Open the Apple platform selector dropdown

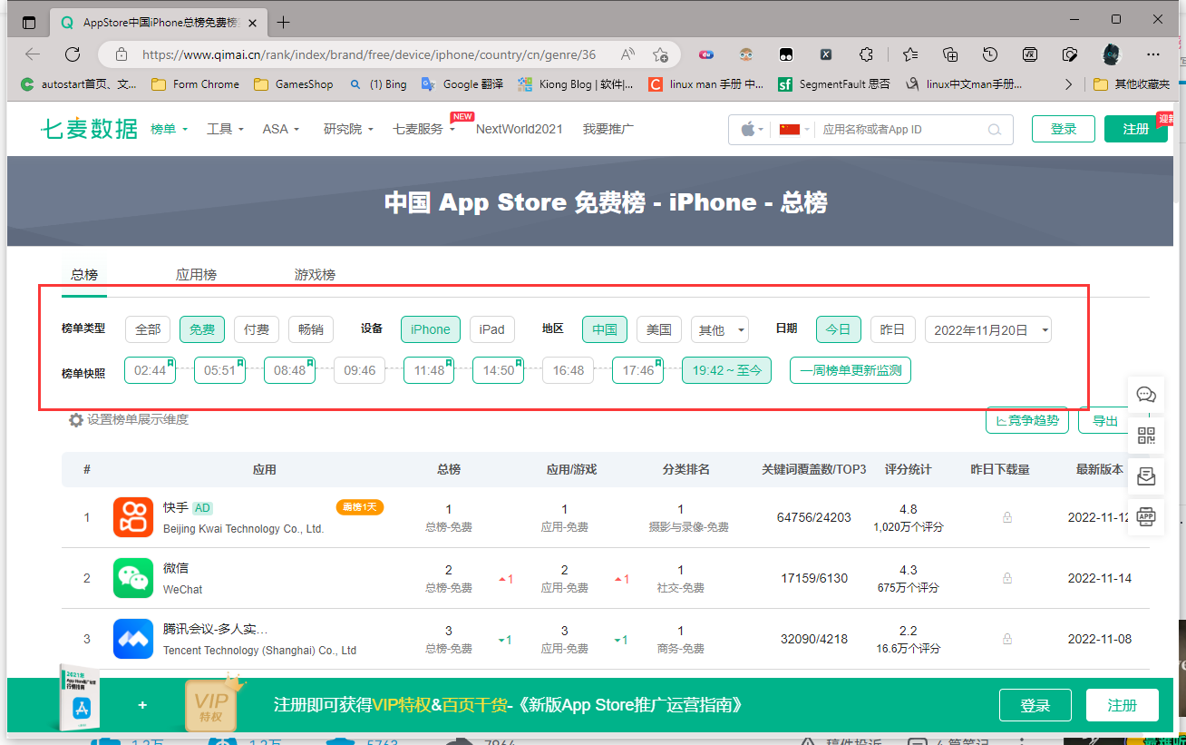(752, 129)
